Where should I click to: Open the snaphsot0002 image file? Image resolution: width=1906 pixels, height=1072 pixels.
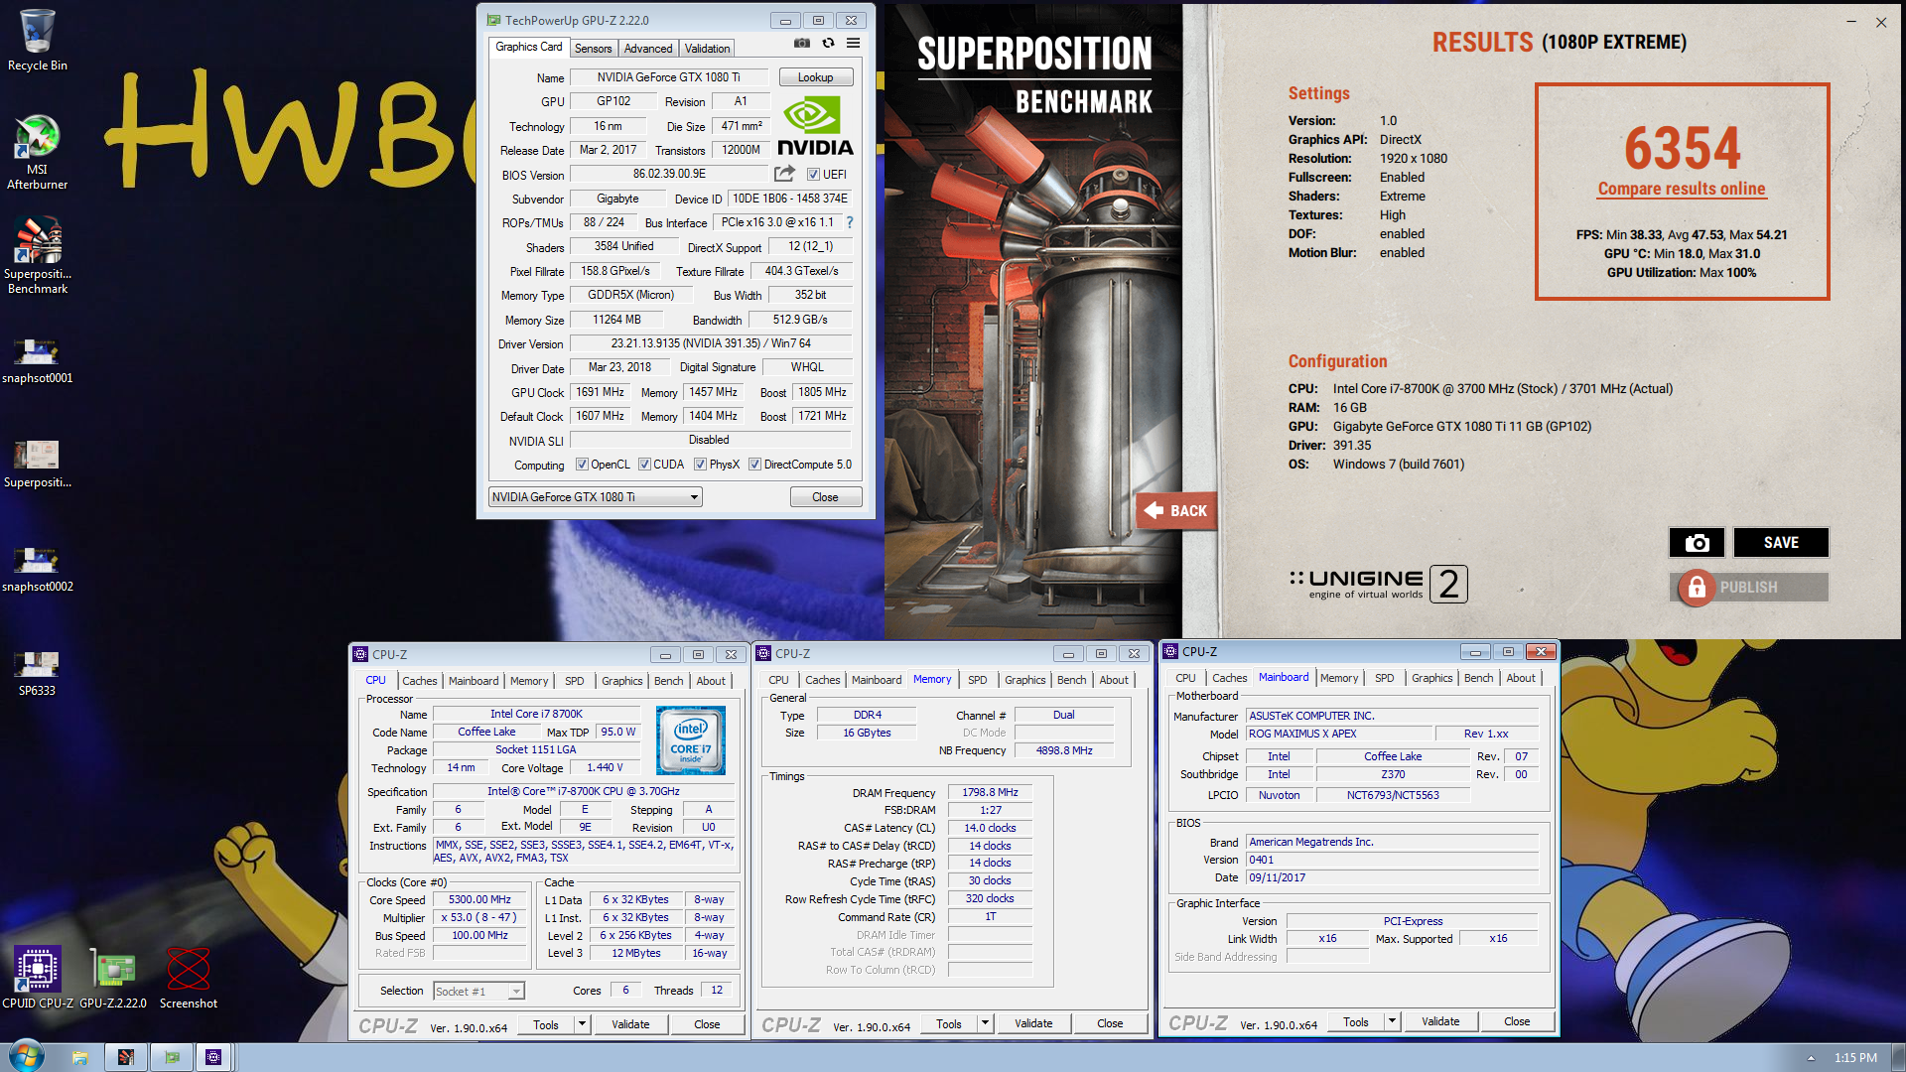[37, 569]
